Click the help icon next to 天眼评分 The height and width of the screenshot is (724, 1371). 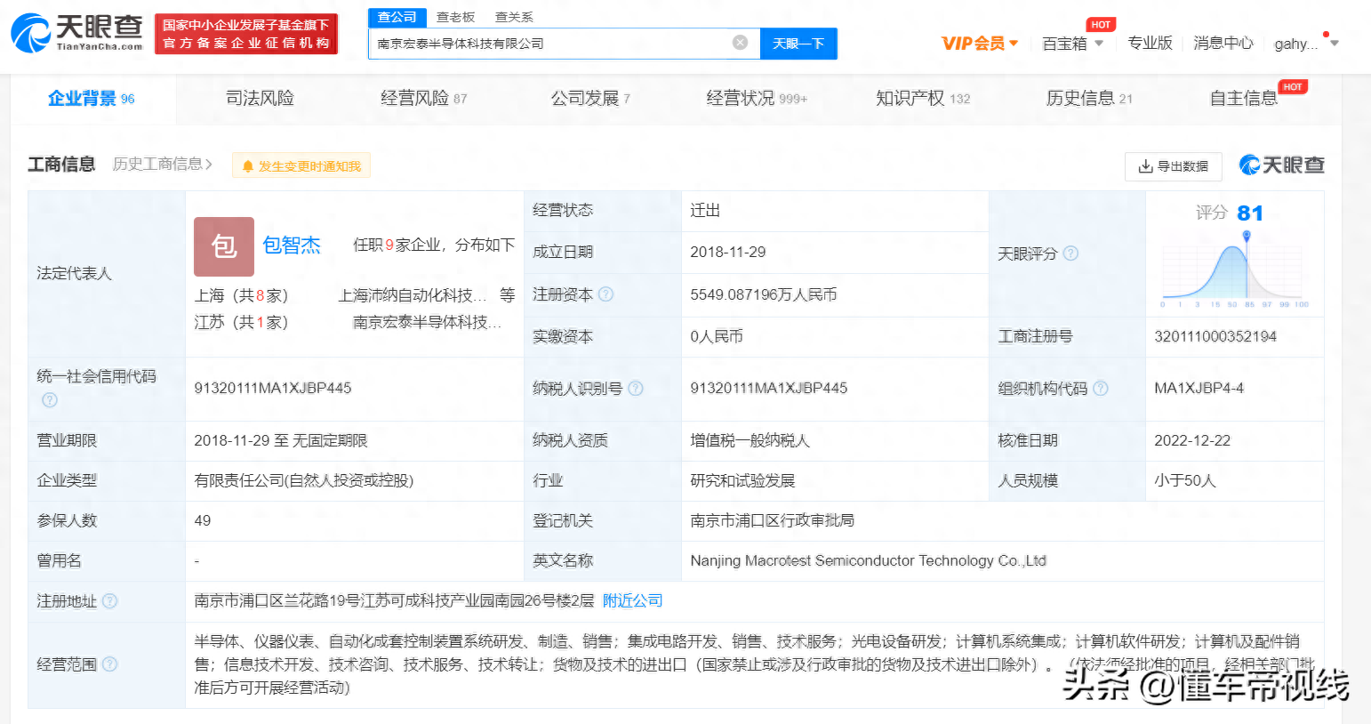(1070, 253)
